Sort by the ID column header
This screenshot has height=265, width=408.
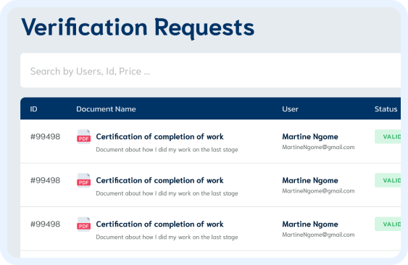(33, 109)
